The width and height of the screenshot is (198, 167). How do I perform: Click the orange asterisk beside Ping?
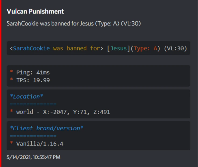click(11, 71)
